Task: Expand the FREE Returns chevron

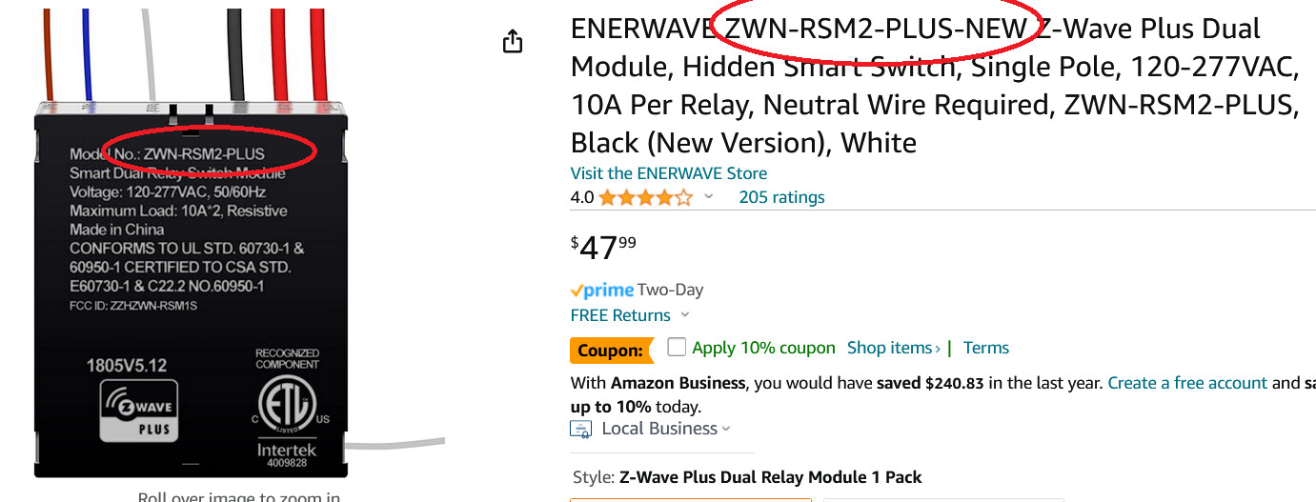Action: (x=685, y=315)
